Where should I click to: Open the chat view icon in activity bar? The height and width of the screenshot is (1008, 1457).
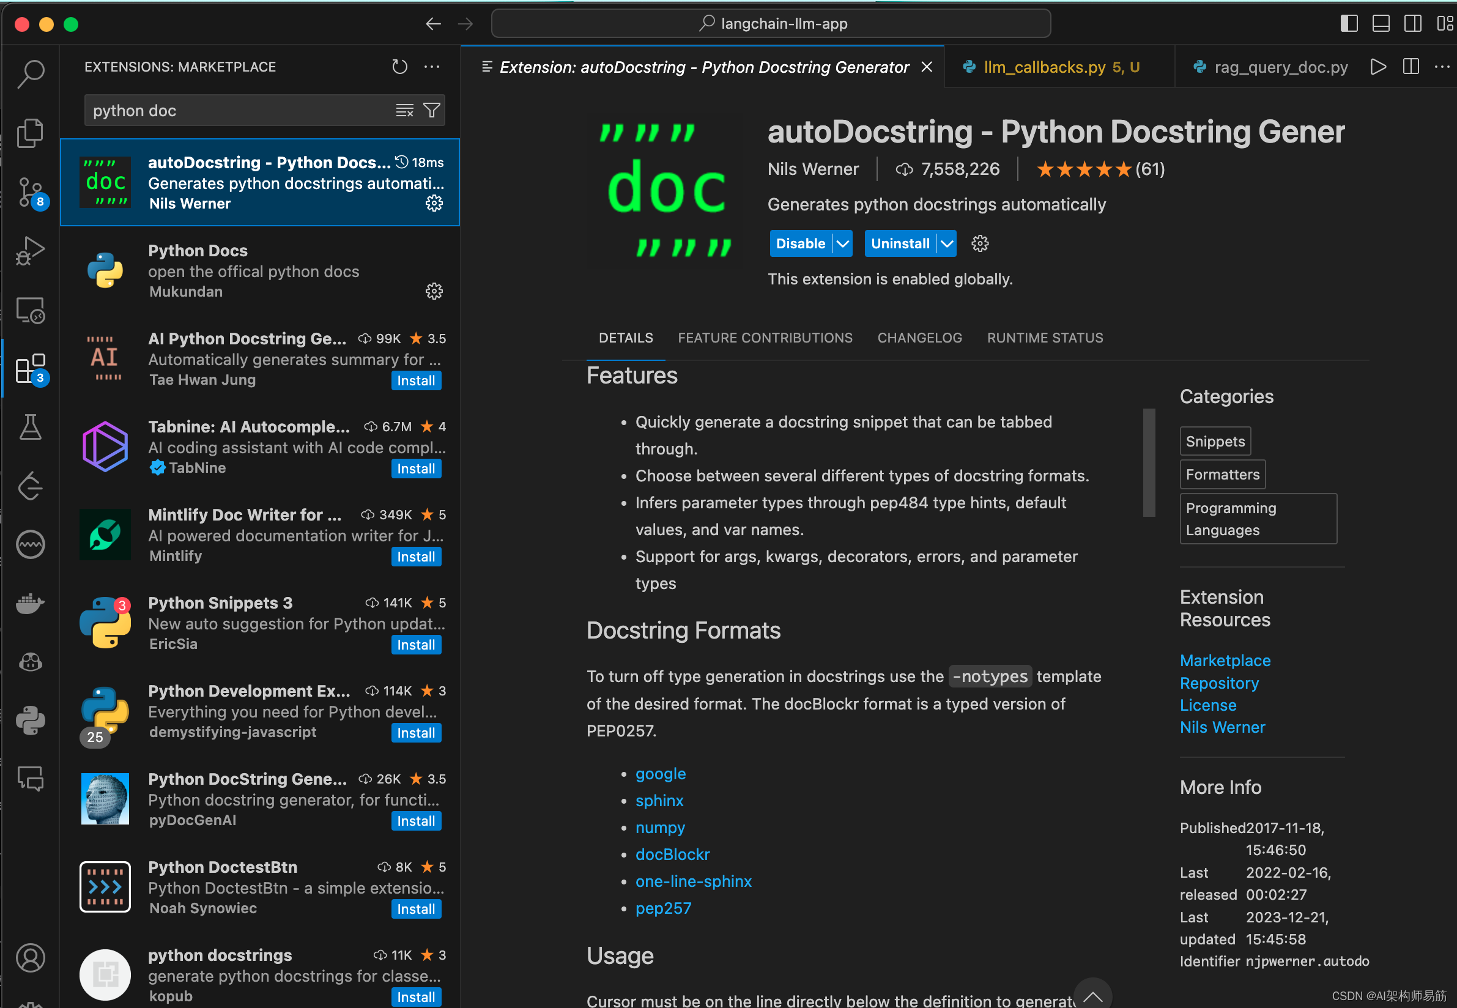[31, 779]
